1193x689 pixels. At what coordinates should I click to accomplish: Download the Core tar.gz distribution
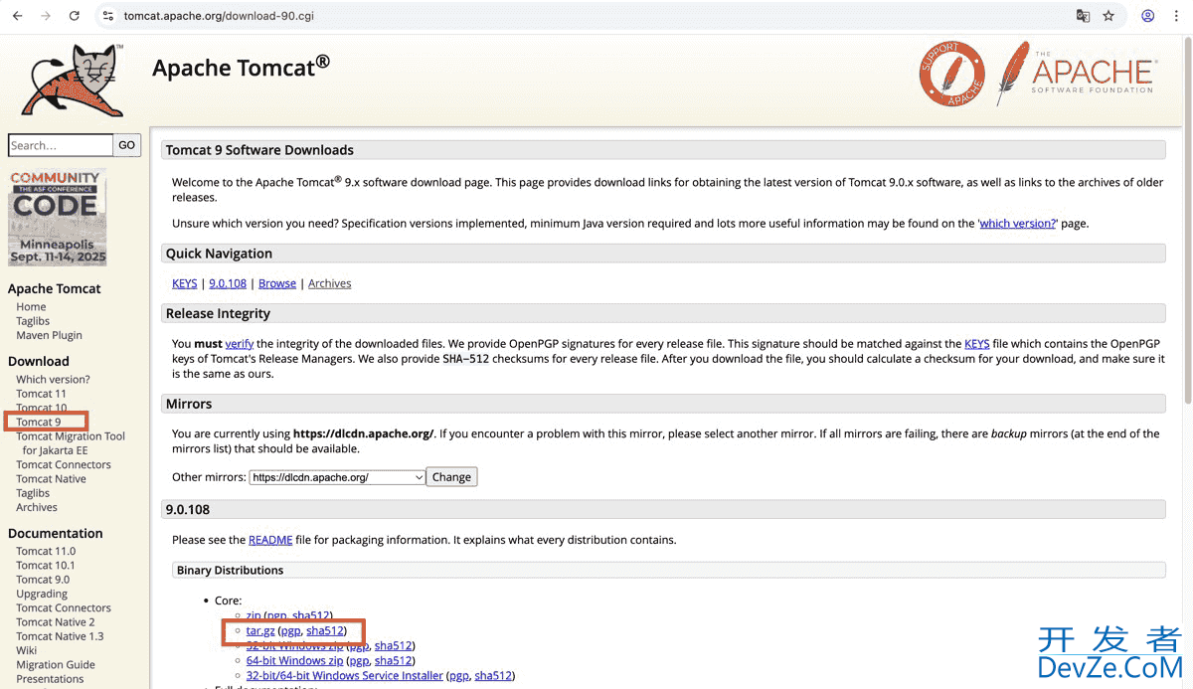pyautogui.click(x=260, y=630)
